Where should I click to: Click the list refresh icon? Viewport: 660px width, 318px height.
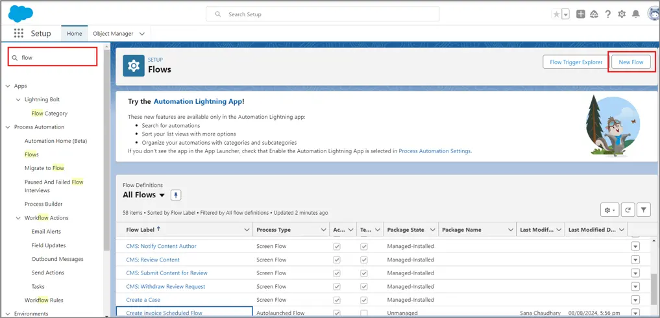tap(628, 210)
